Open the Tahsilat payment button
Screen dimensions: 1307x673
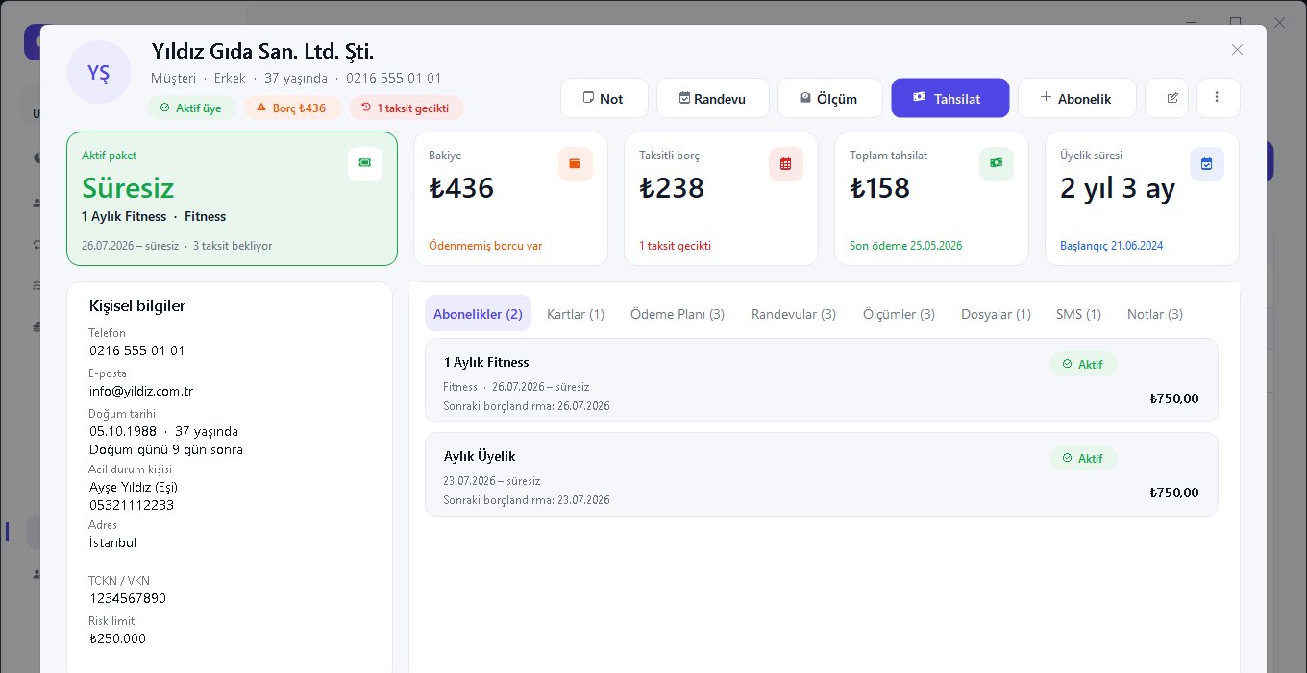pos(950,98)
